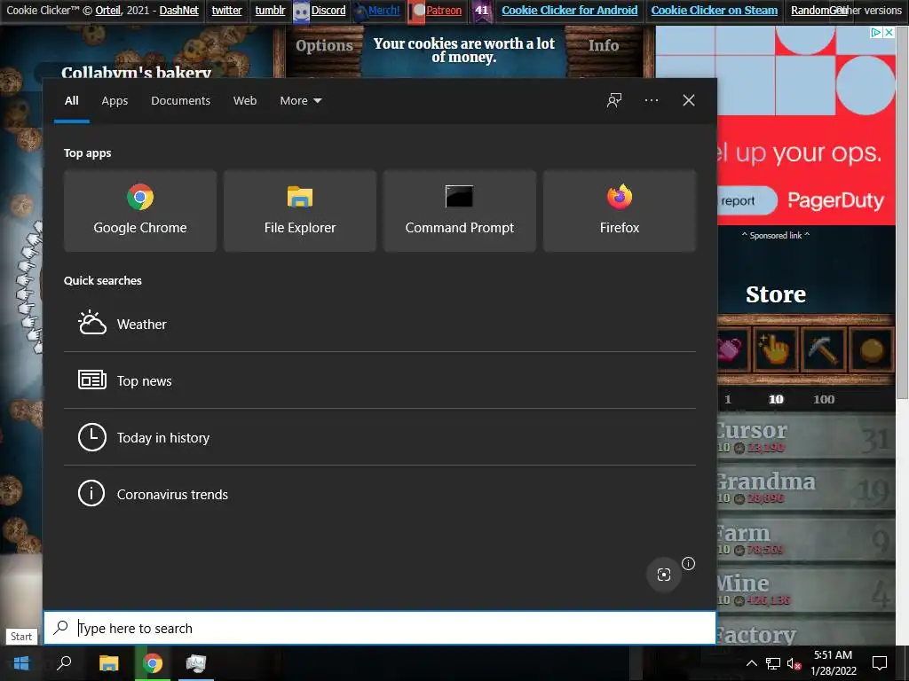Switch to the Apps search tab
The image size is (909, 681).
(x=115, y=100)
